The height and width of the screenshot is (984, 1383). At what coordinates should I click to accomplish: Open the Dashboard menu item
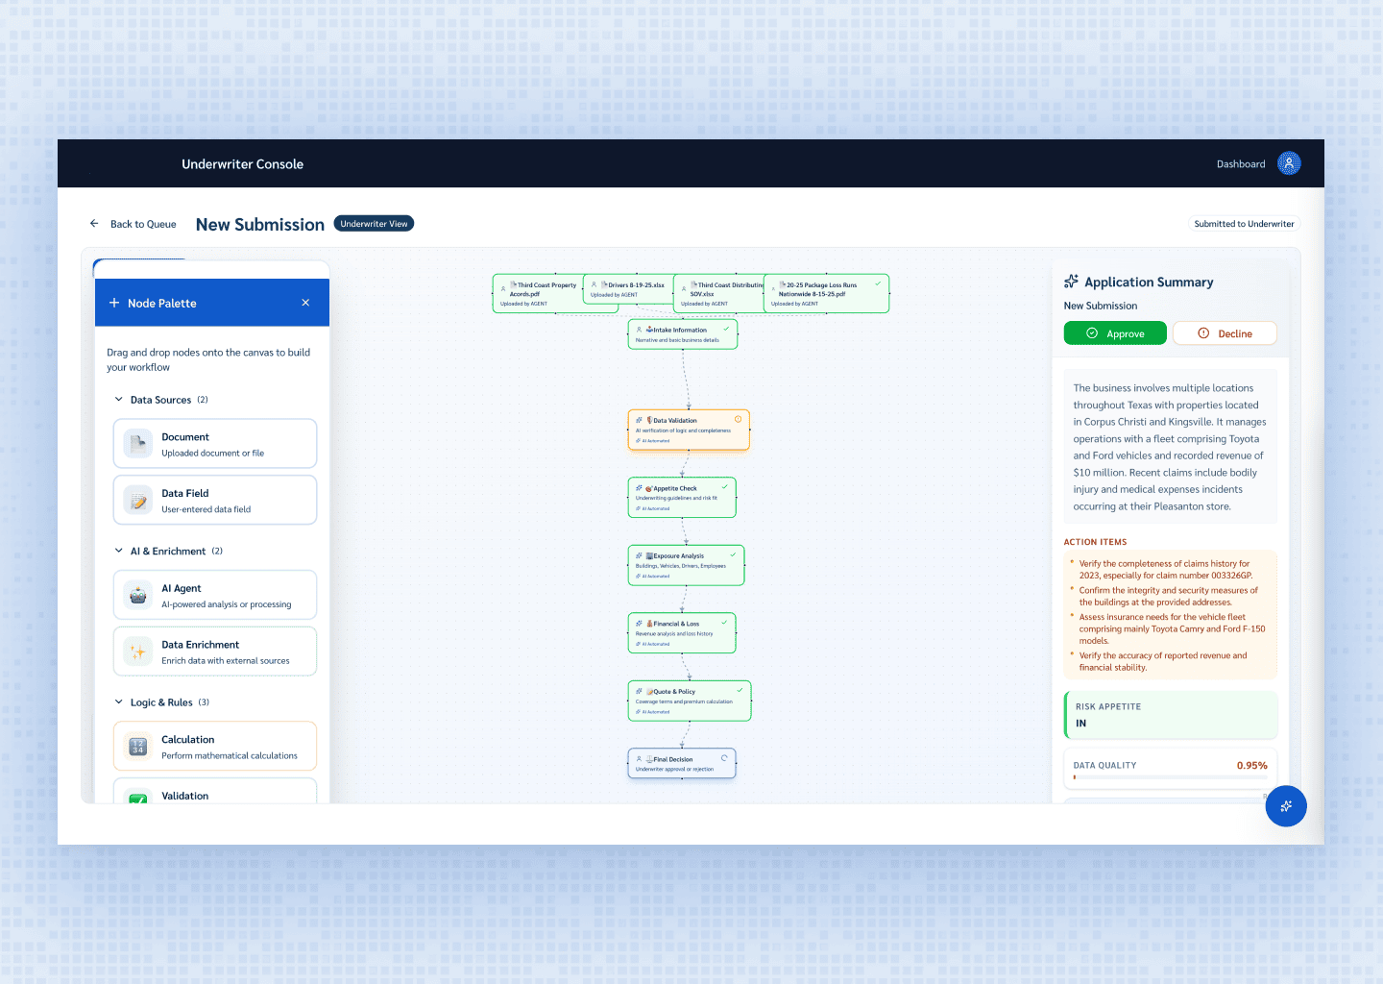1240,164
